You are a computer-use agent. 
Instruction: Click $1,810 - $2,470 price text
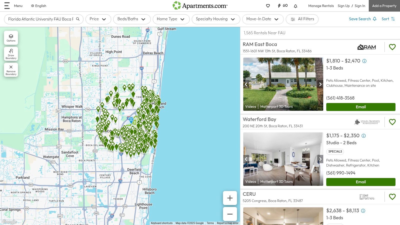point(343,61)
